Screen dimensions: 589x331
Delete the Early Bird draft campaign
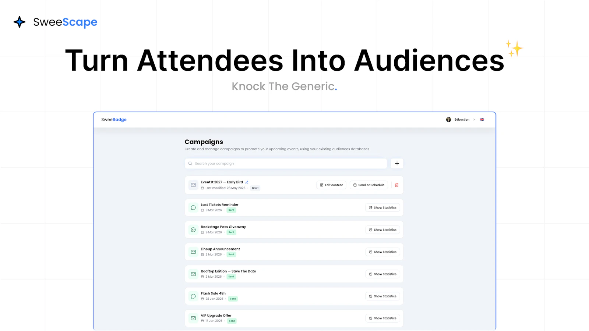pos(396,185)
